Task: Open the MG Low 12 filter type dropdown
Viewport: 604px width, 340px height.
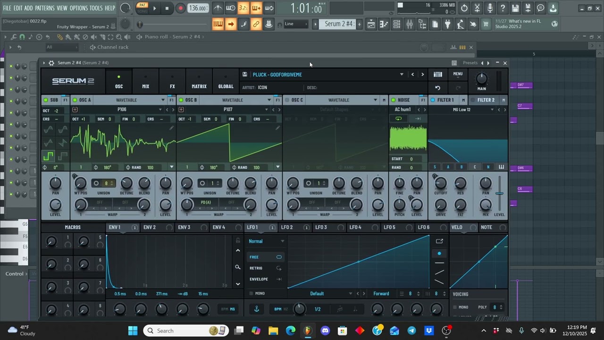Action: (492, 110)
